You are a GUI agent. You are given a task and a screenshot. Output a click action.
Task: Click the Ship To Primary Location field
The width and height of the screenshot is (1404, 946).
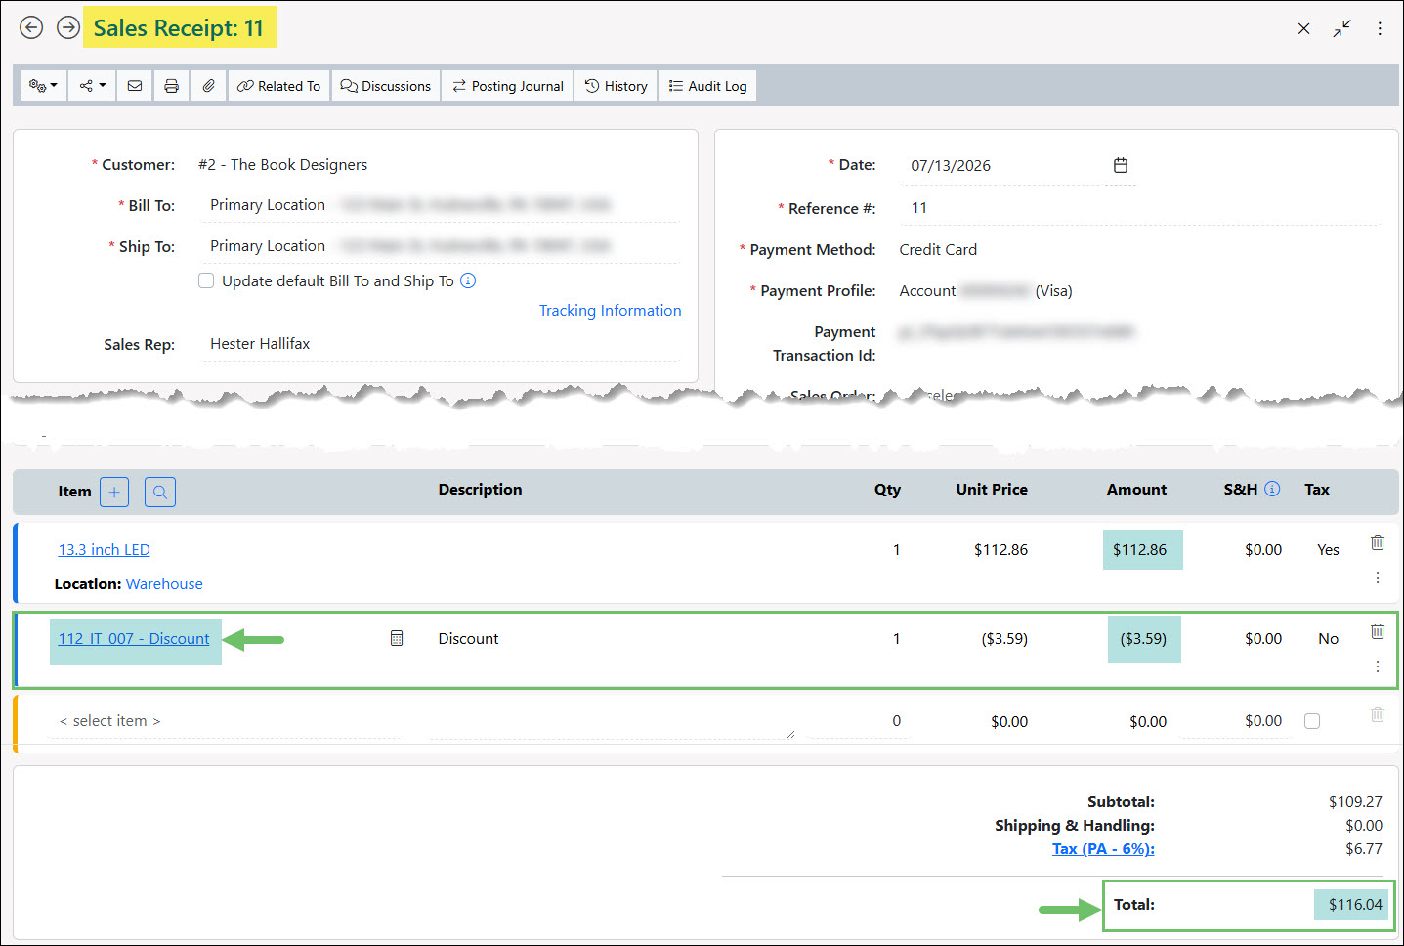coord(440,246)
